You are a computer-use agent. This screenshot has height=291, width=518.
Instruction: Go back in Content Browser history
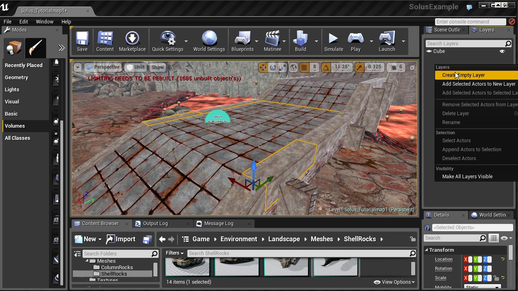pyautogui.click(x=162, y=239)
